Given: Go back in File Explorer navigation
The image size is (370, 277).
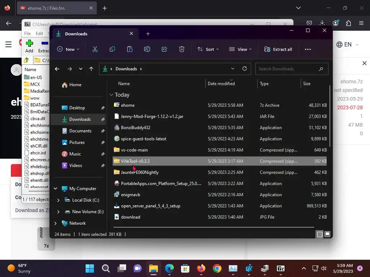Looking at the screenshot, I should coord(57,69).
